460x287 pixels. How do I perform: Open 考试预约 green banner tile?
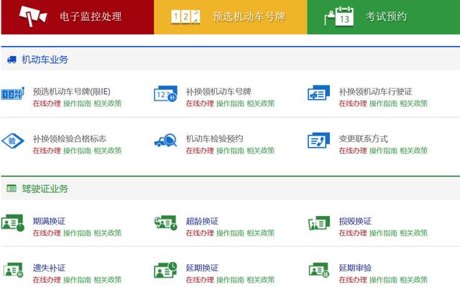(x=384, y=17)
